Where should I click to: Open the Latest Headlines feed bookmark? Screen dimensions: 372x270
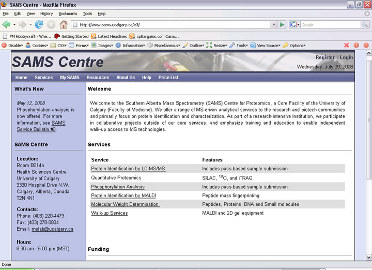pos(109,36)
